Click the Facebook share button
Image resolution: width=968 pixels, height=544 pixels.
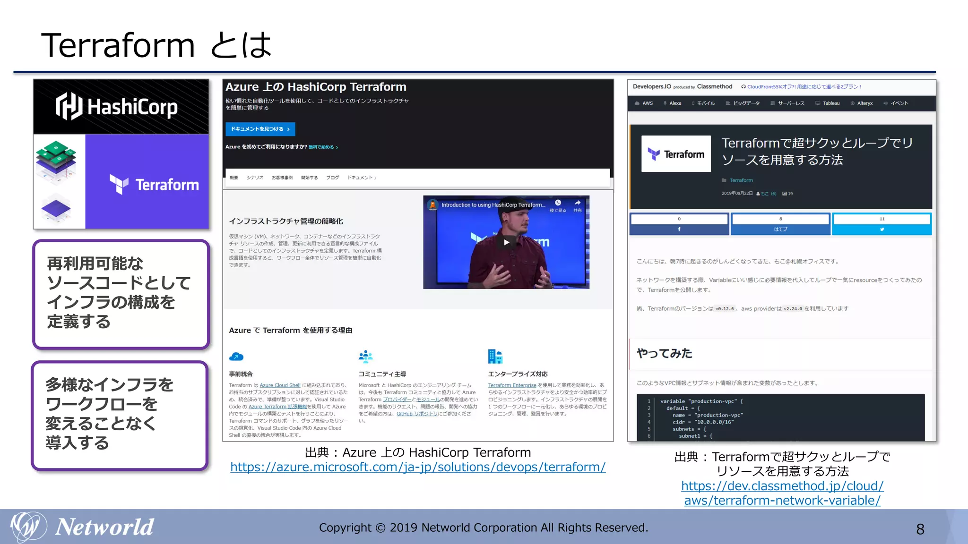pos(679,224)
